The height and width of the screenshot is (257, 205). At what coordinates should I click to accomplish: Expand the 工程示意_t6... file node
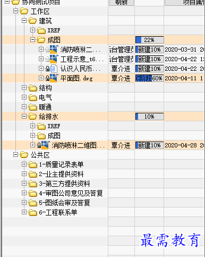click(41, 59)
